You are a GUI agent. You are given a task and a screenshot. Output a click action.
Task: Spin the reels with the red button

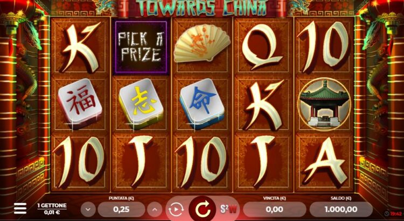(202, 209)
